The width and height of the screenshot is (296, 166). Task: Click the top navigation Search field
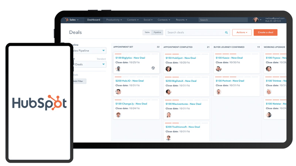[223, 20]
